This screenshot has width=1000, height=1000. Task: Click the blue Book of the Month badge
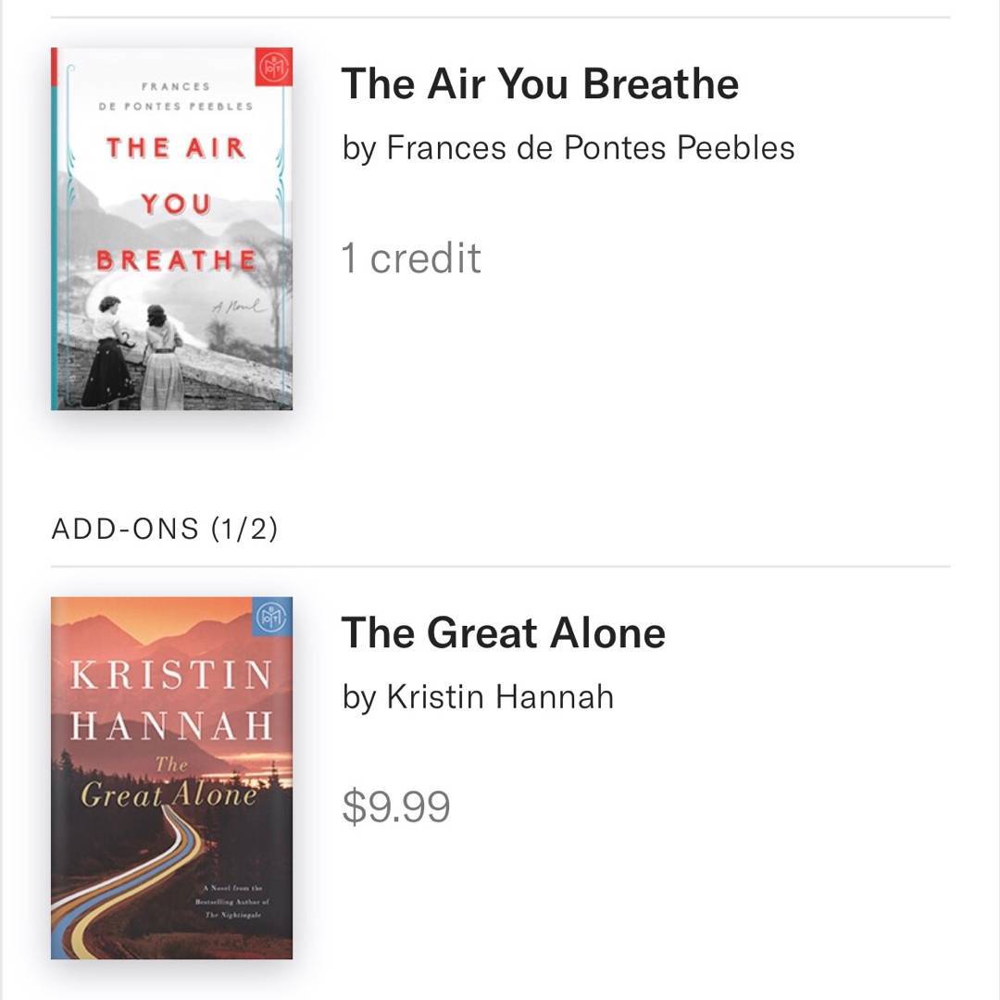(x=272, y=616)
